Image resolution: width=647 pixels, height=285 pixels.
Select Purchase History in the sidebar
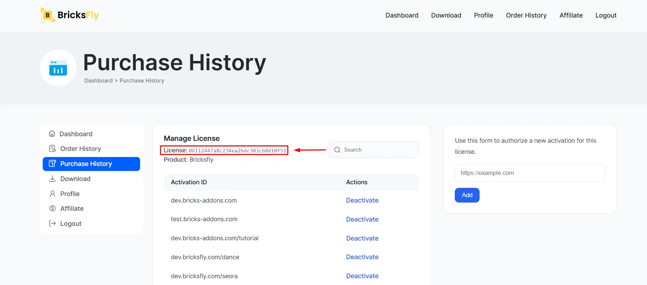[x=91, y=164]
